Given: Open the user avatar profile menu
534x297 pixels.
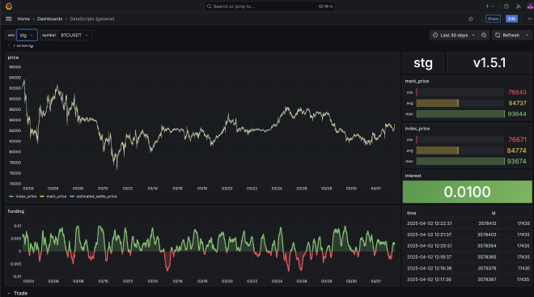Looking at the screenshot, I should [x=530, y=6].
